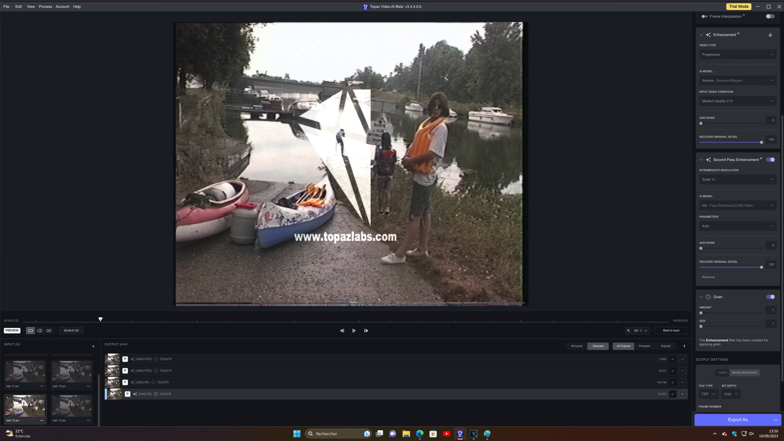Click the Remove button
This screenshot has width=784, height=441.
coord(708,277)
